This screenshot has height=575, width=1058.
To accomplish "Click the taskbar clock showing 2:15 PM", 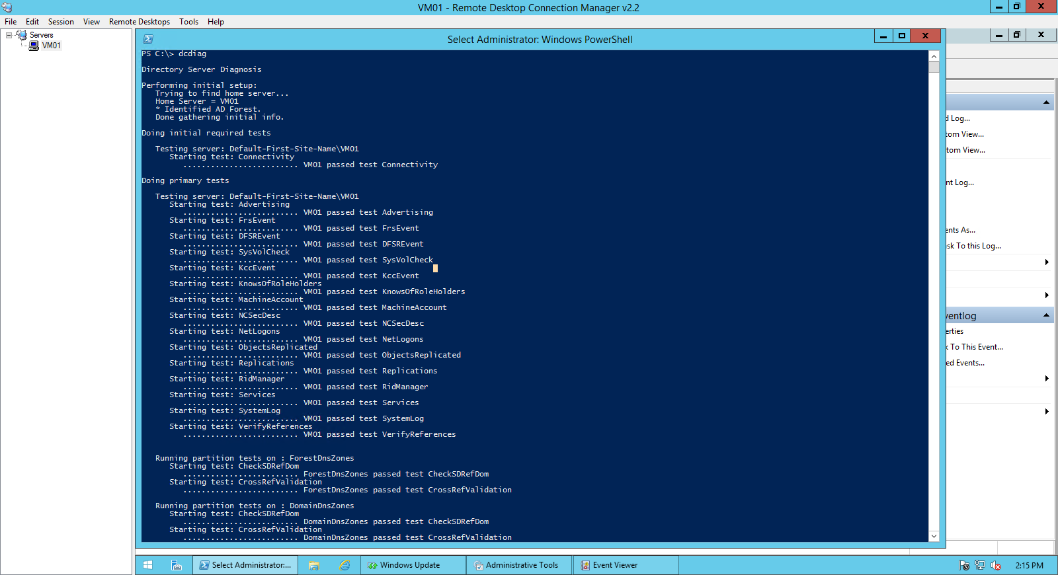I will pyautogui.click(x=1029, y=565).
